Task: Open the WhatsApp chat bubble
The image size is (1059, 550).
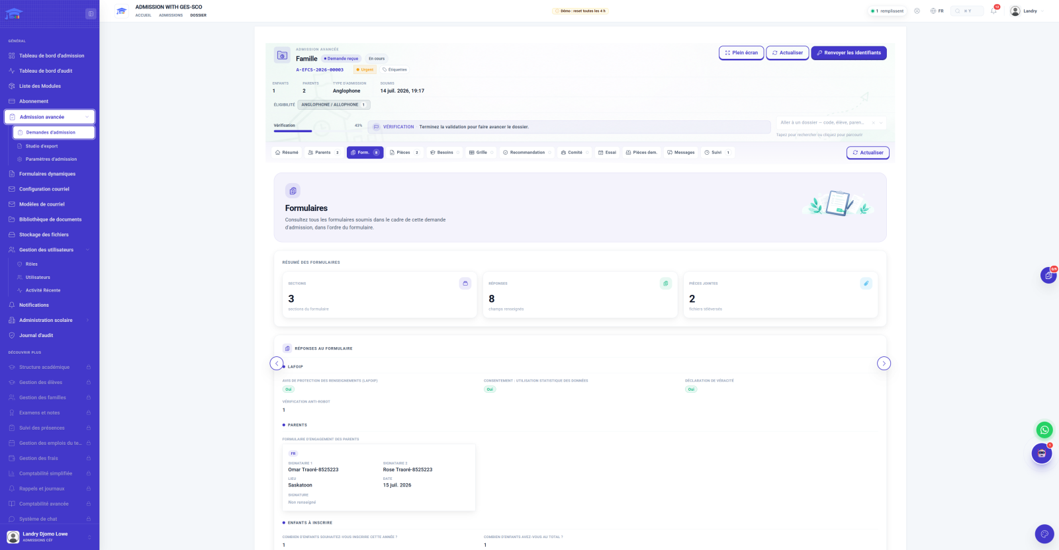Action: coord(1044,430)
